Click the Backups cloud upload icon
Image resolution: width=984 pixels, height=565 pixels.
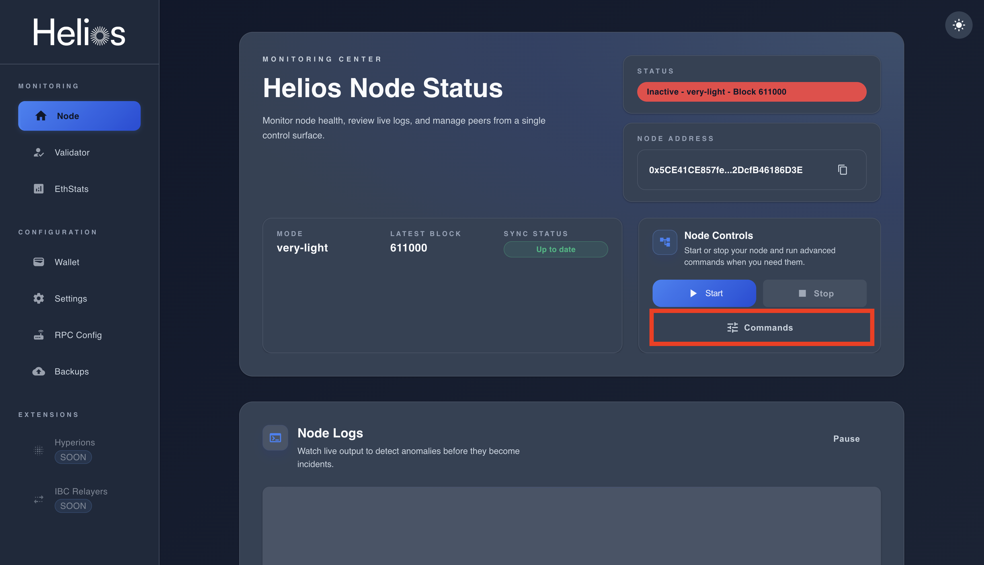[38, 371]
